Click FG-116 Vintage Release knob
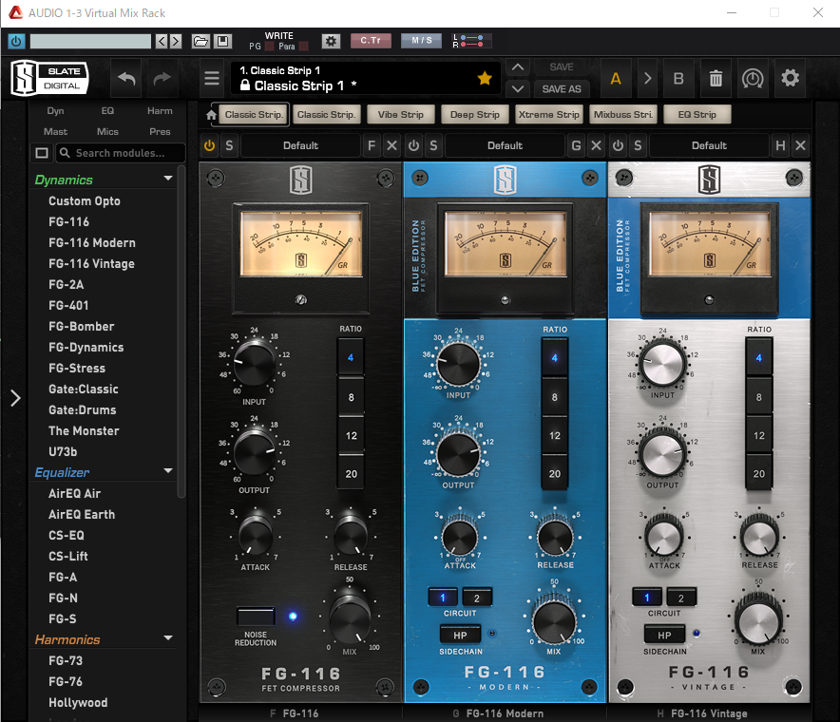The image size is (840, 722). 759,539
